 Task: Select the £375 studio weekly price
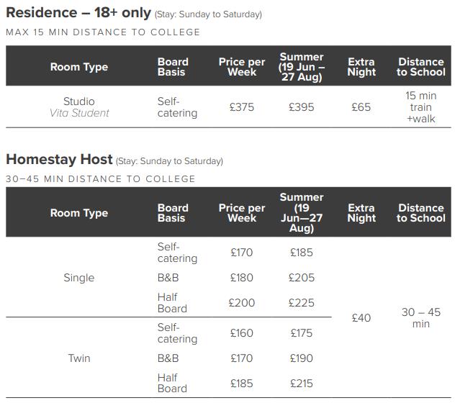click(242, 107)
